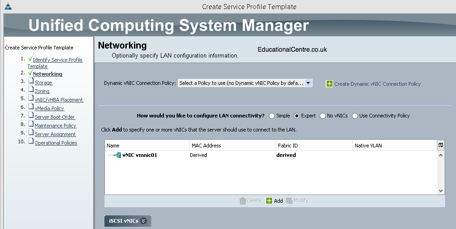Sort by the Name column header
This screenshot has height=229, width=456.
147,146
